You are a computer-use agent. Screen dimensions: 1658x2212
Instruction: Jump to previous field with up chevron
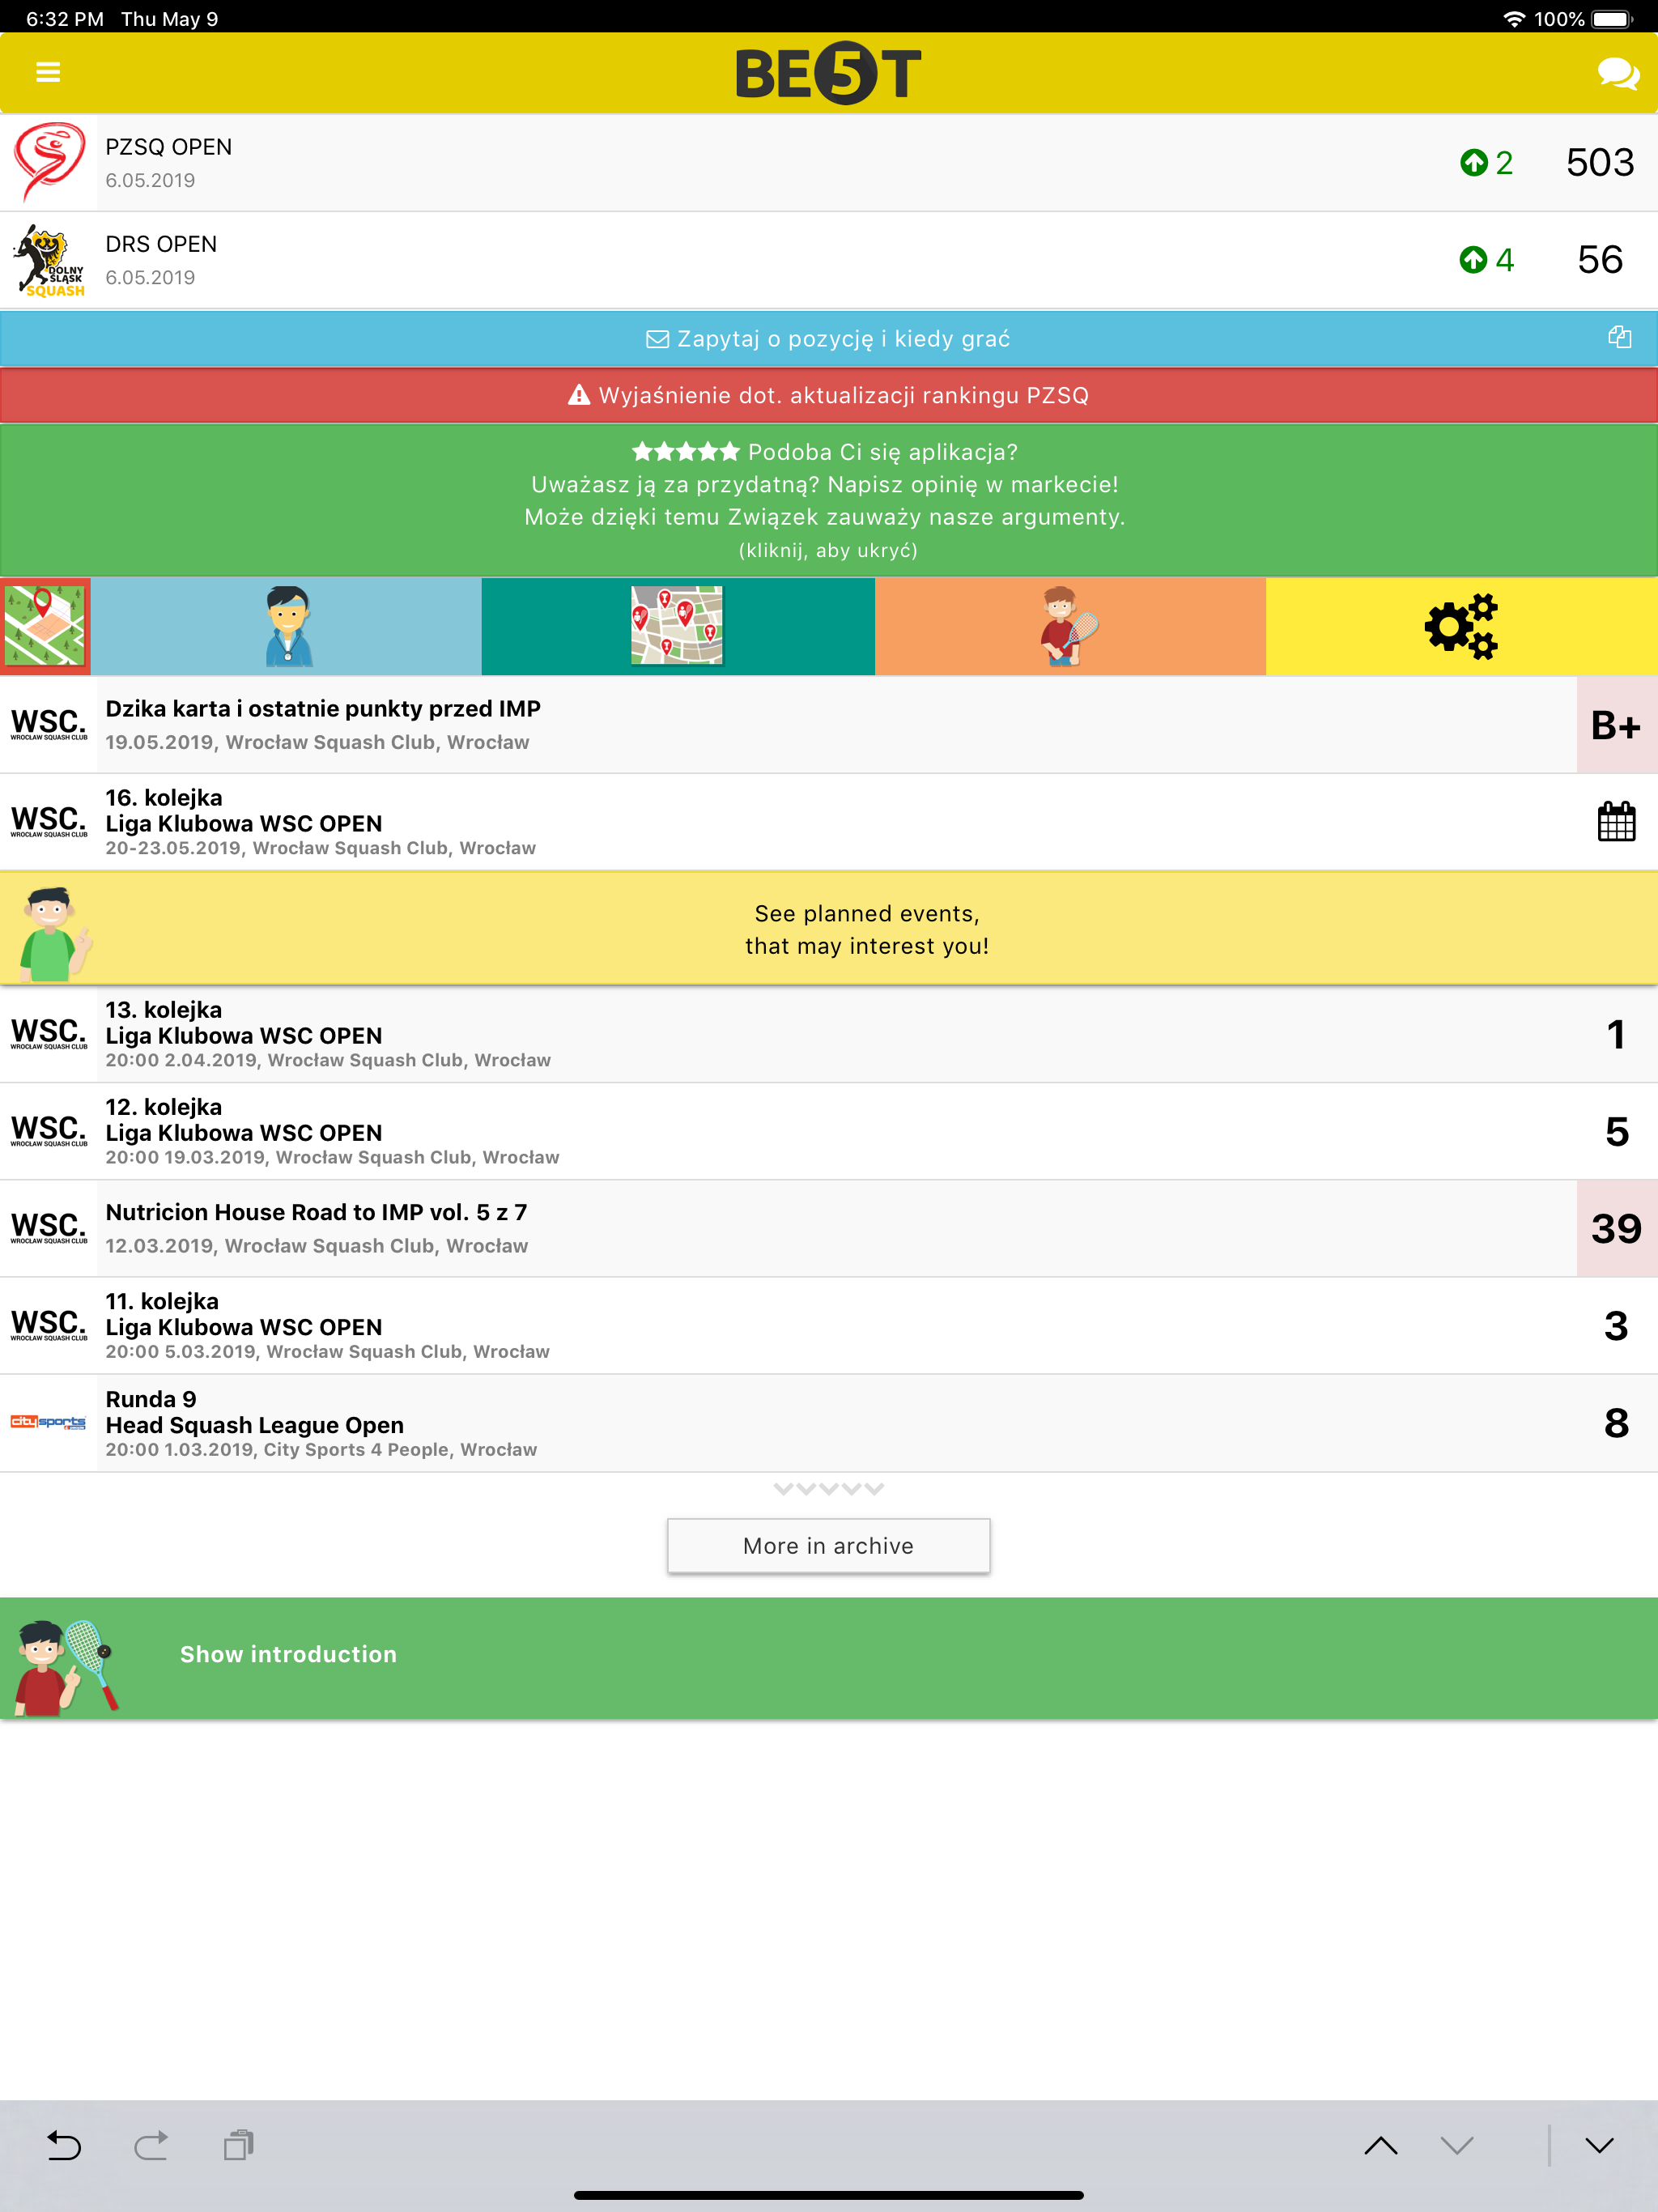[x=1381, y=2146]
